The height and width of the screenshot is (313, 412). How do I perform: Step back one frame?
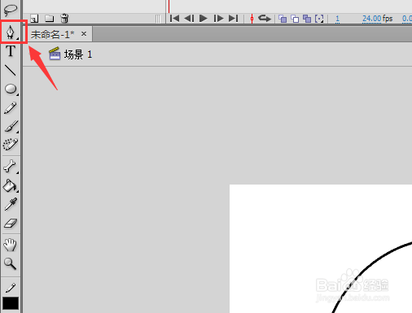coord(189,19)
